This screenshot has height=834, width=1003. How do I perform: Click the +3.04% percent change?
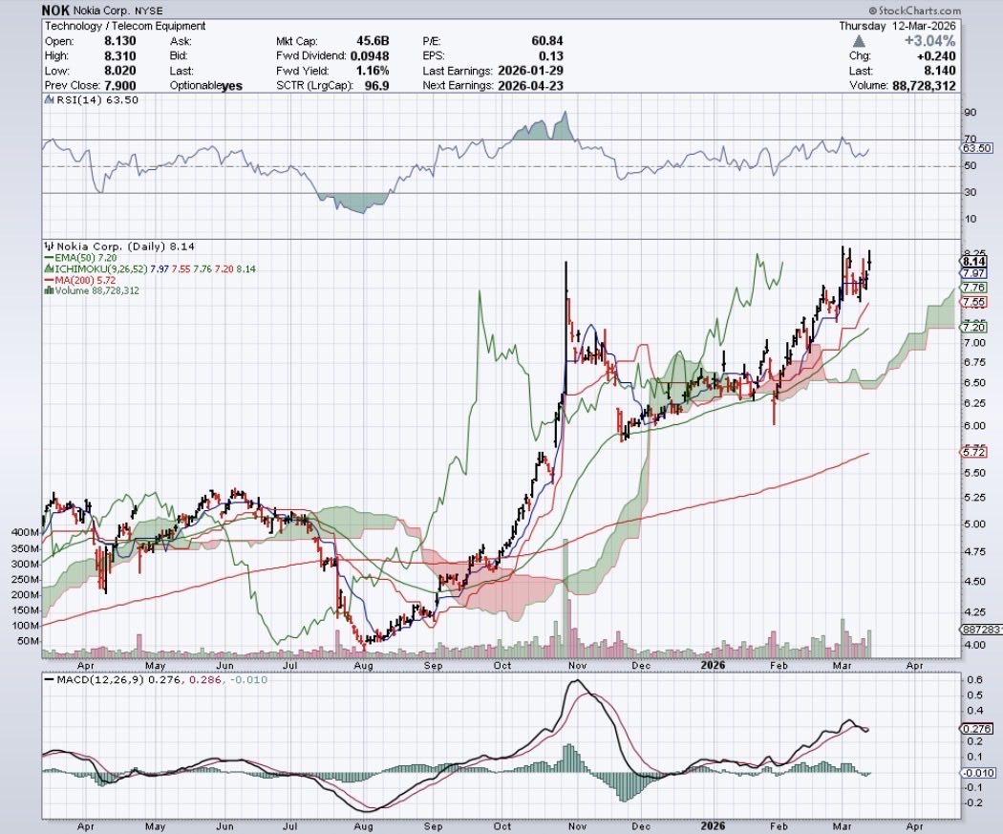tap(929, 41)
